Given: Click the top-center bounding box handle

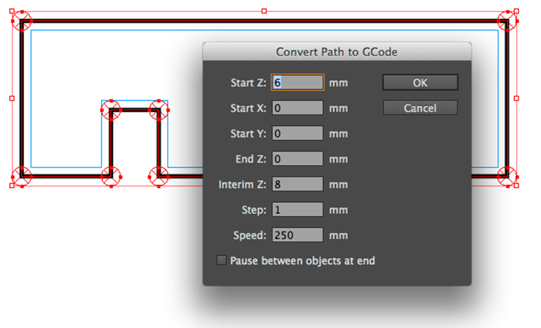Looking at the screenshot, I should pos(264,11).
